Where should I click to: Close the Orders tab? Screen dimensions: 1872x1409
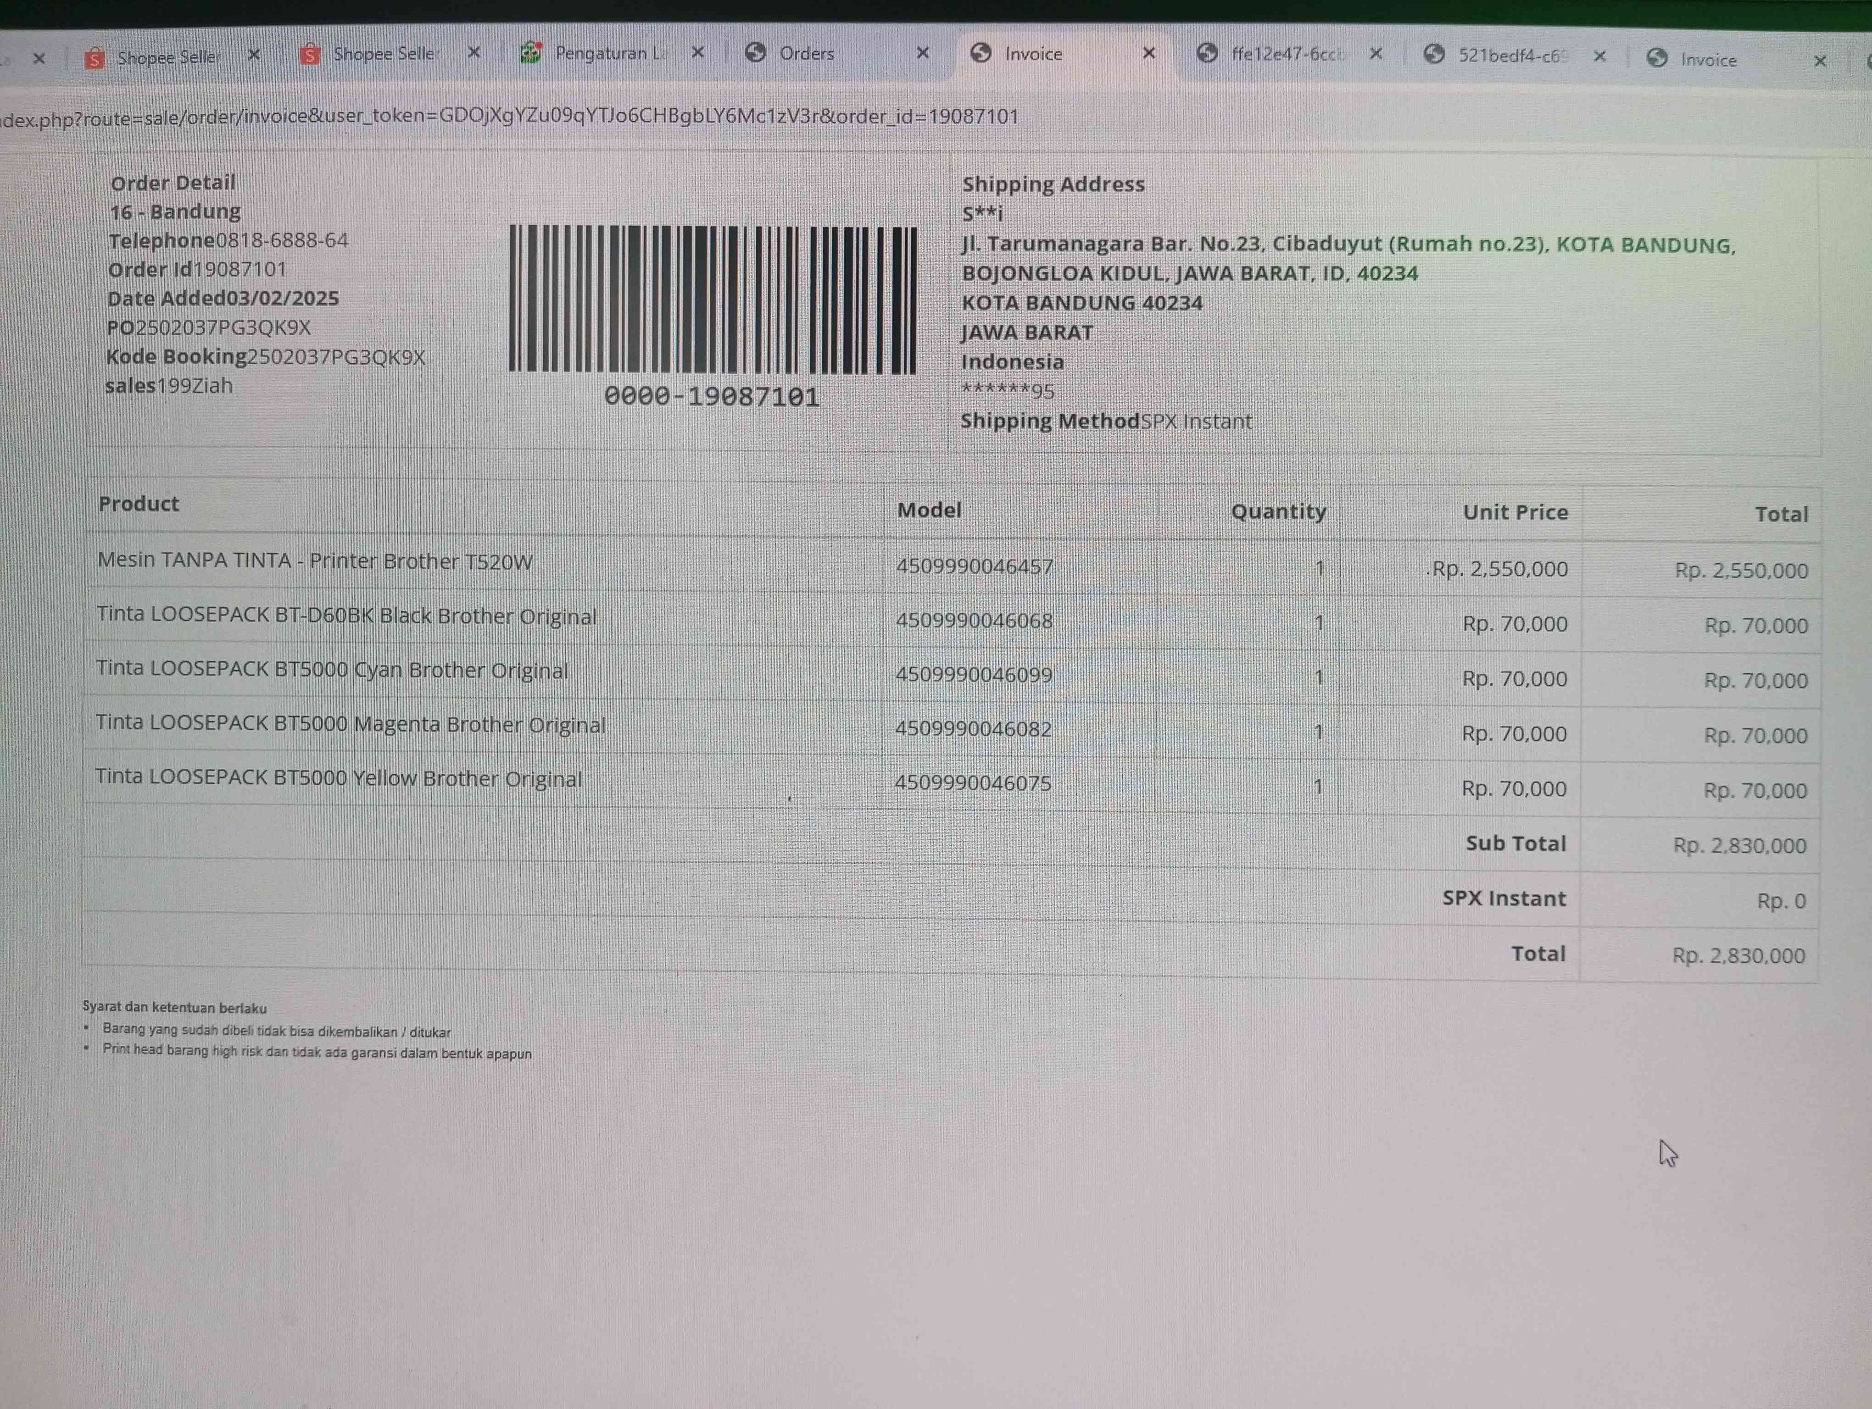click(x=923, y=52)
